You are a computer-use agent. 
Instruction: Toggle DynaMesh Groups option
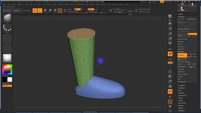[x=190, y=54]
